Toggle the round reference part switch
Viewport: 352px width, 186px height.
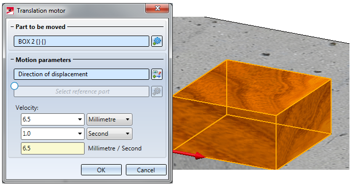pyautogui.click(x=15, y=86)
